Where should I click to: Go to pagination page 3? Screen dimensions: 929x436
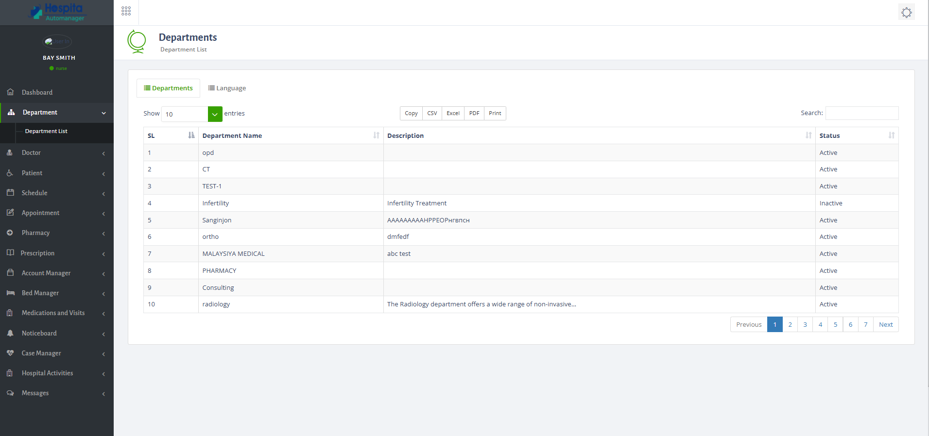(805, 324)
